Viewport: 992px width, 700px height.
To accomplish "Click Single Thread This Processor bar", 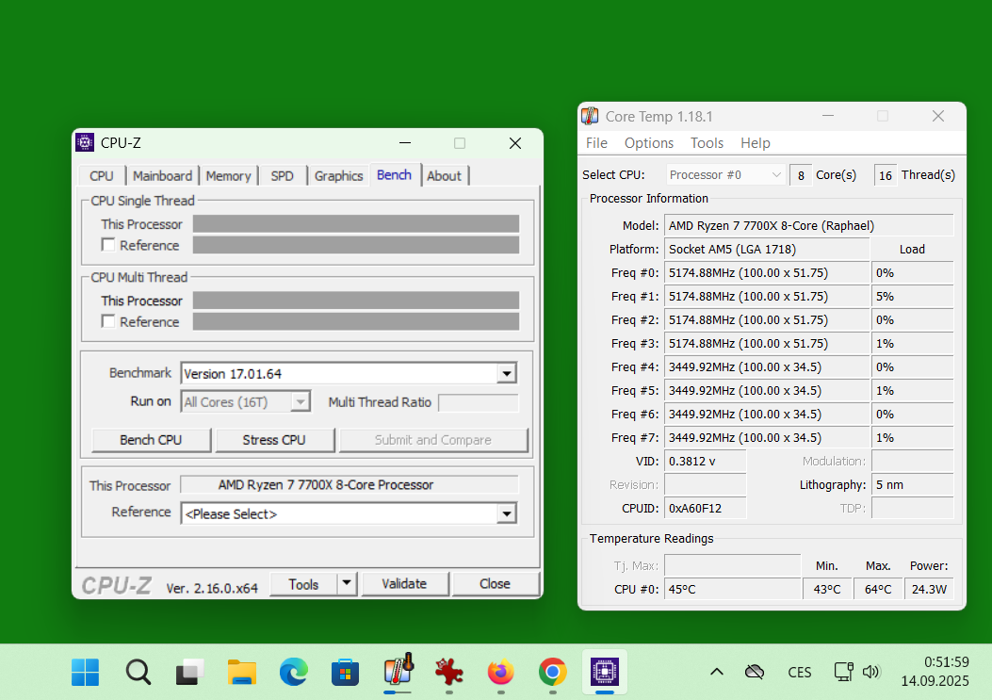I will pos(356,223).
